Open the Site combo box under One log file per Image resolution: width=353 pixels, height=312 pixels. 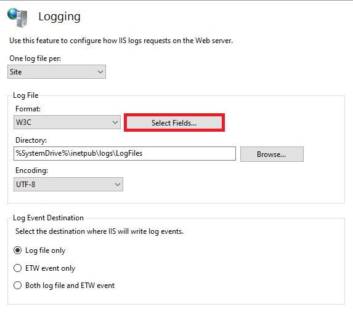click(57, 72)
